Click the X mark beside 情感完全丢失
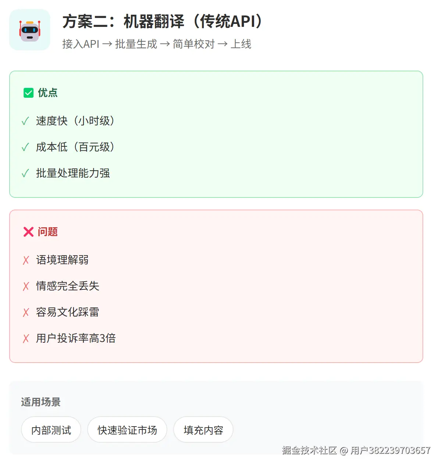442x467 pixels. click(x=26, y=286)
